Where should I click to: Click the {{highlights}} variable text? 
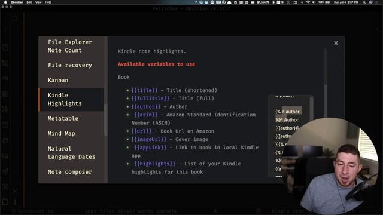[154, 164]
